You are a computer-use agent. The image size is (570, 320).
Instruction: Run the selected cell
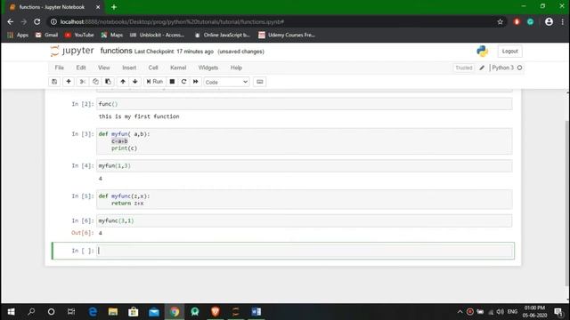(154, 82)
